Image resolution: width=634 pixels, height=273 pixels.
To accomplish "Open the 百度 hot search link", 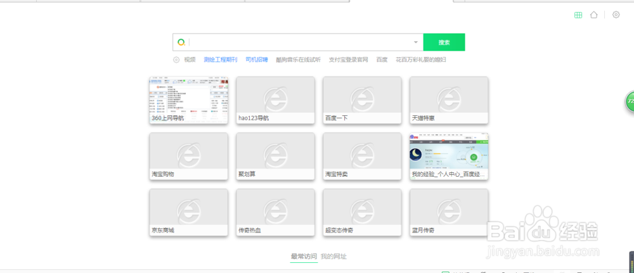I will click(382, 60).
